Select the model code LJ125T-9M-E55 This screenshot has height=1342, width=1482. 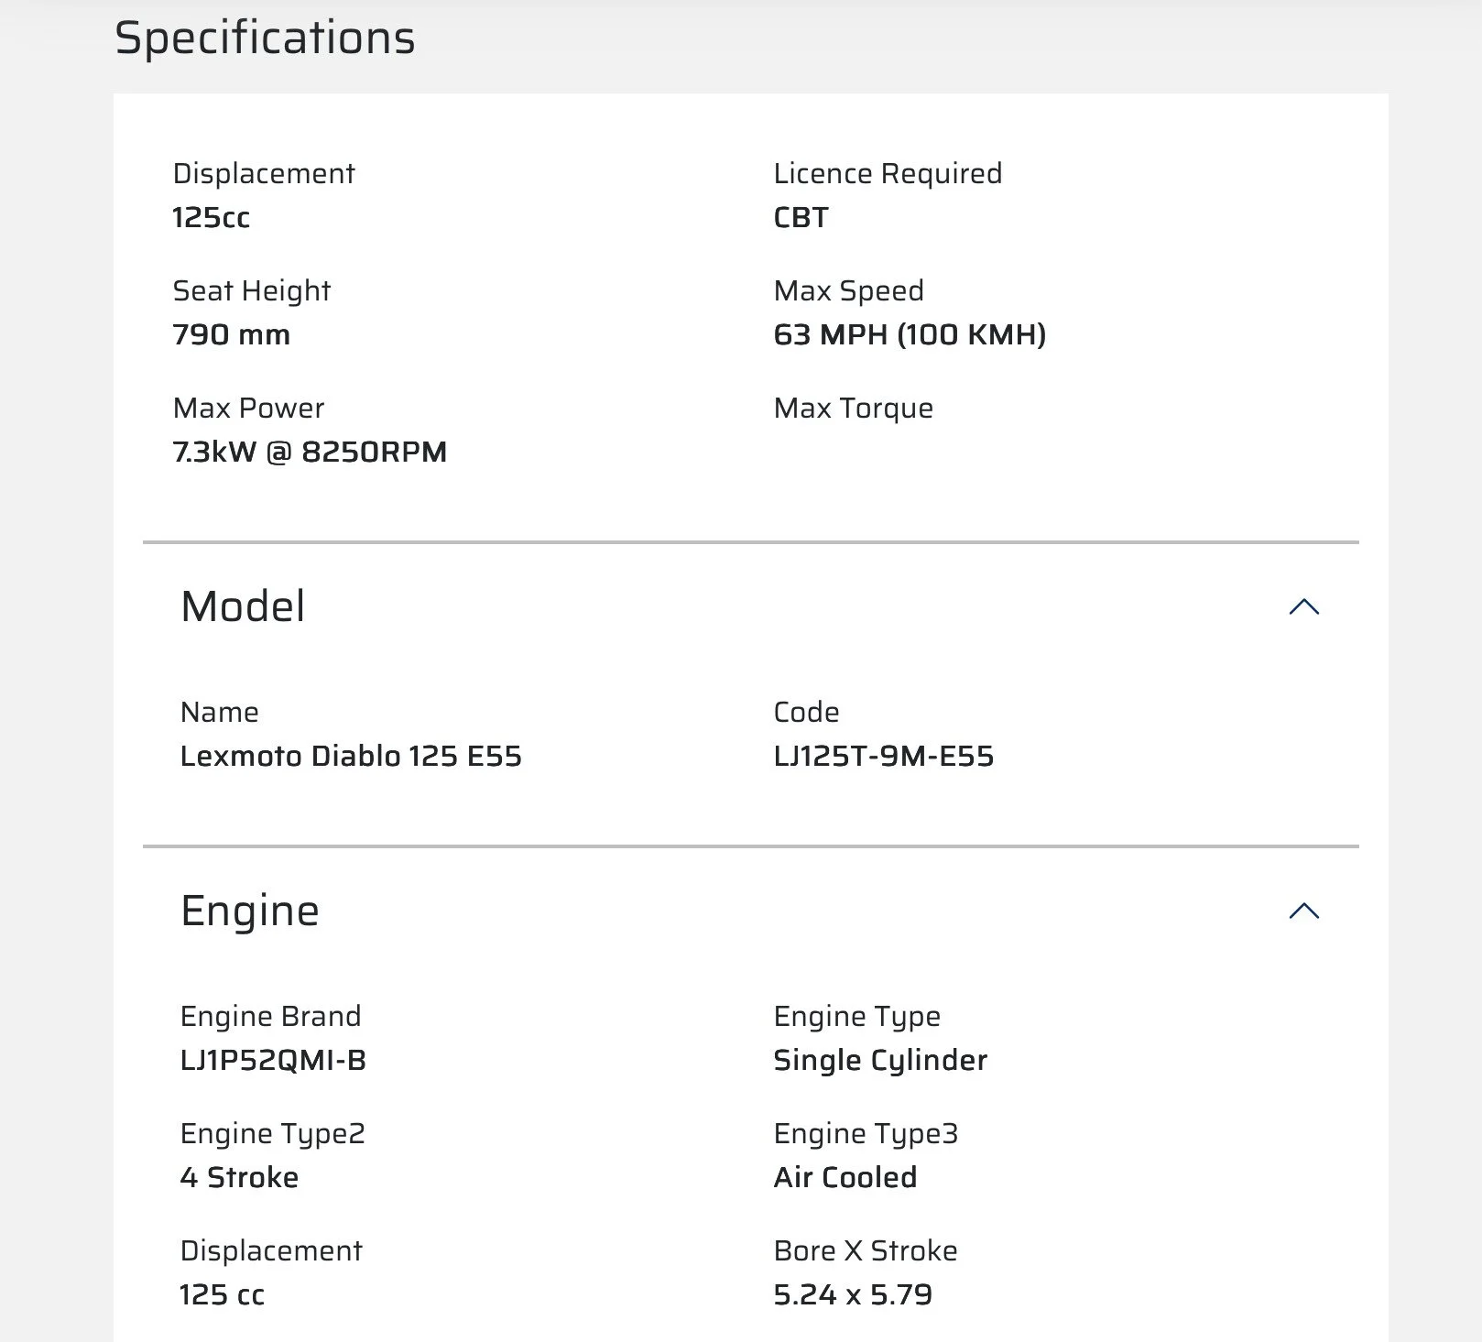pyautogui.click(x=883, y=756)
